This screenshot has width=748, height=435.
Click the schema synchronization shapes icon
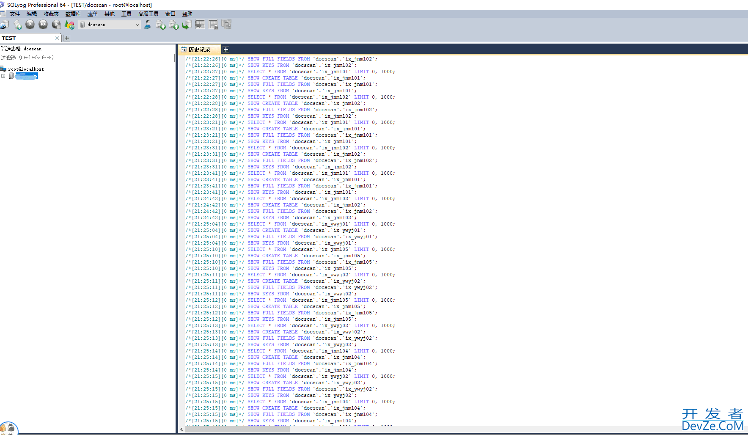(x=70, y=25)
